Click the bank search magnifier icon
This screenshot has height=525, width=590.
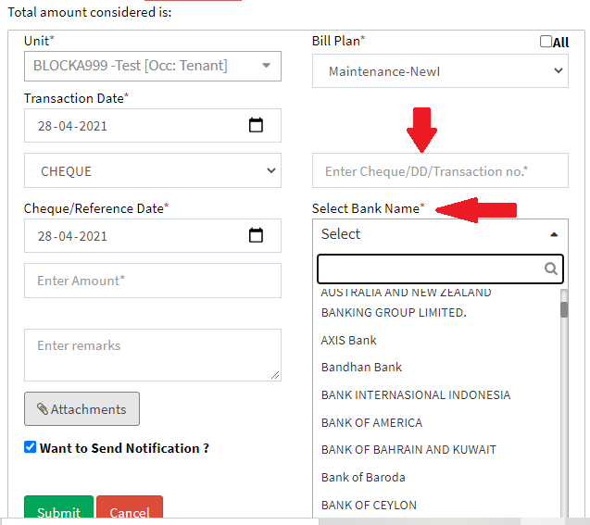(x=551, y=269)
